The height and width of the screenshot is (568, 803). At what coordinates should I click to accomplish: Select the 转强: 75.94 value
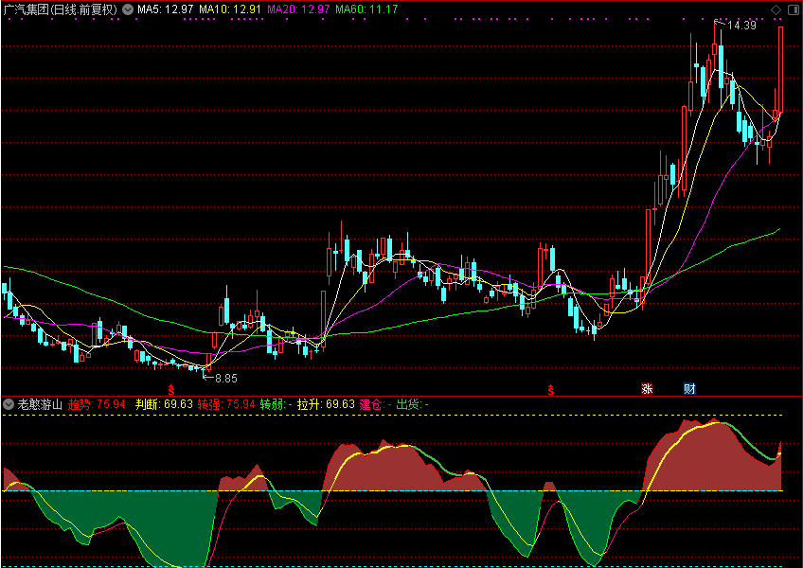pyautogui.click(x=226, y=404)
